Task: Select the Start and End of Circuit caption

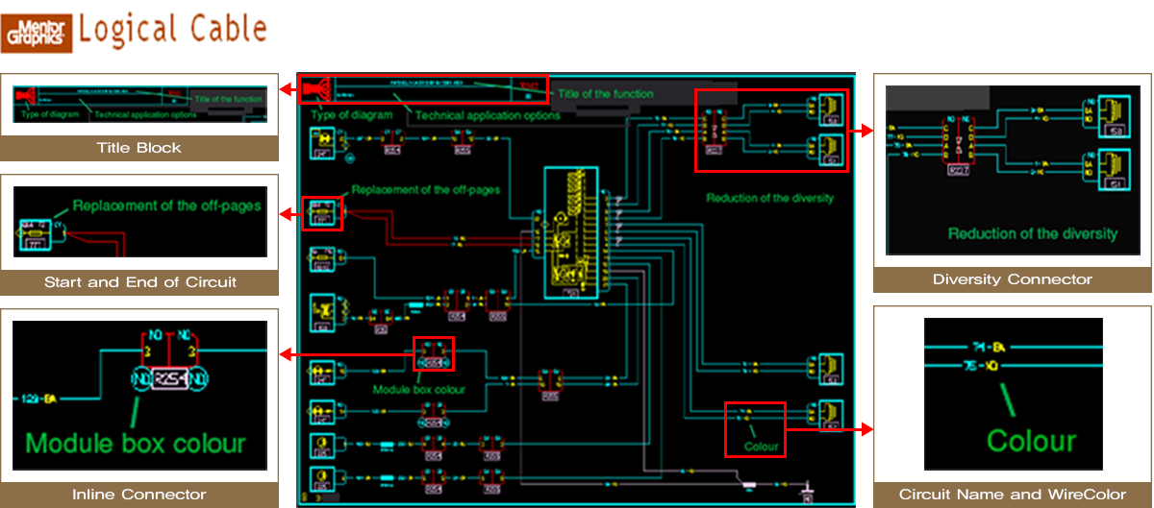Action: (139, 281)
